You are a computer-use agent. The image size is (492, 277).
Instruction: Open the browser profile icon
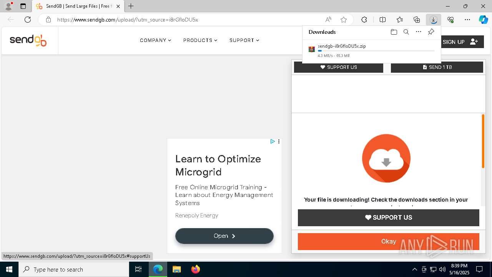(8, 6)
